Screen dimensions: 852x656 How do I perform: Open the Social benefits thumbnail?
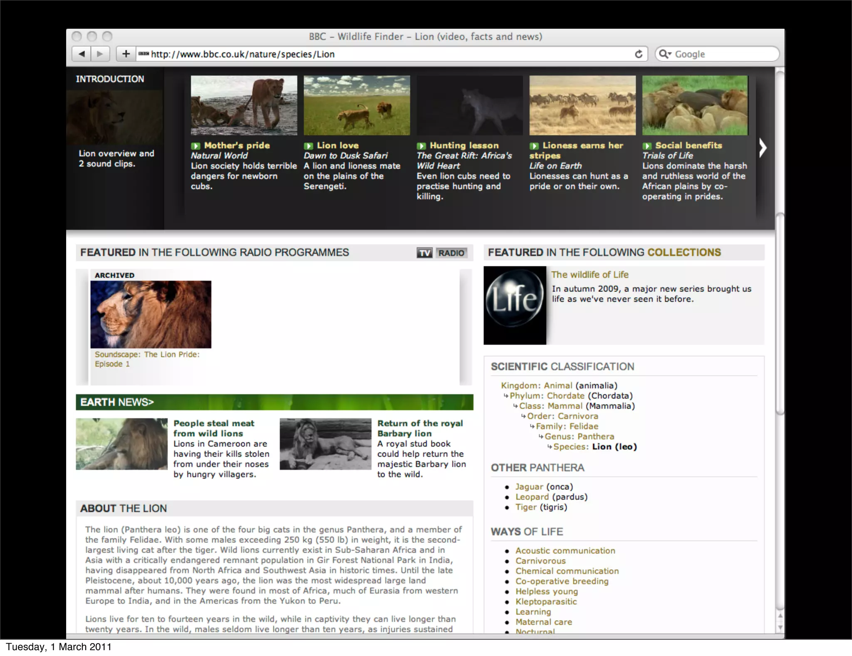tap(695, 105)
